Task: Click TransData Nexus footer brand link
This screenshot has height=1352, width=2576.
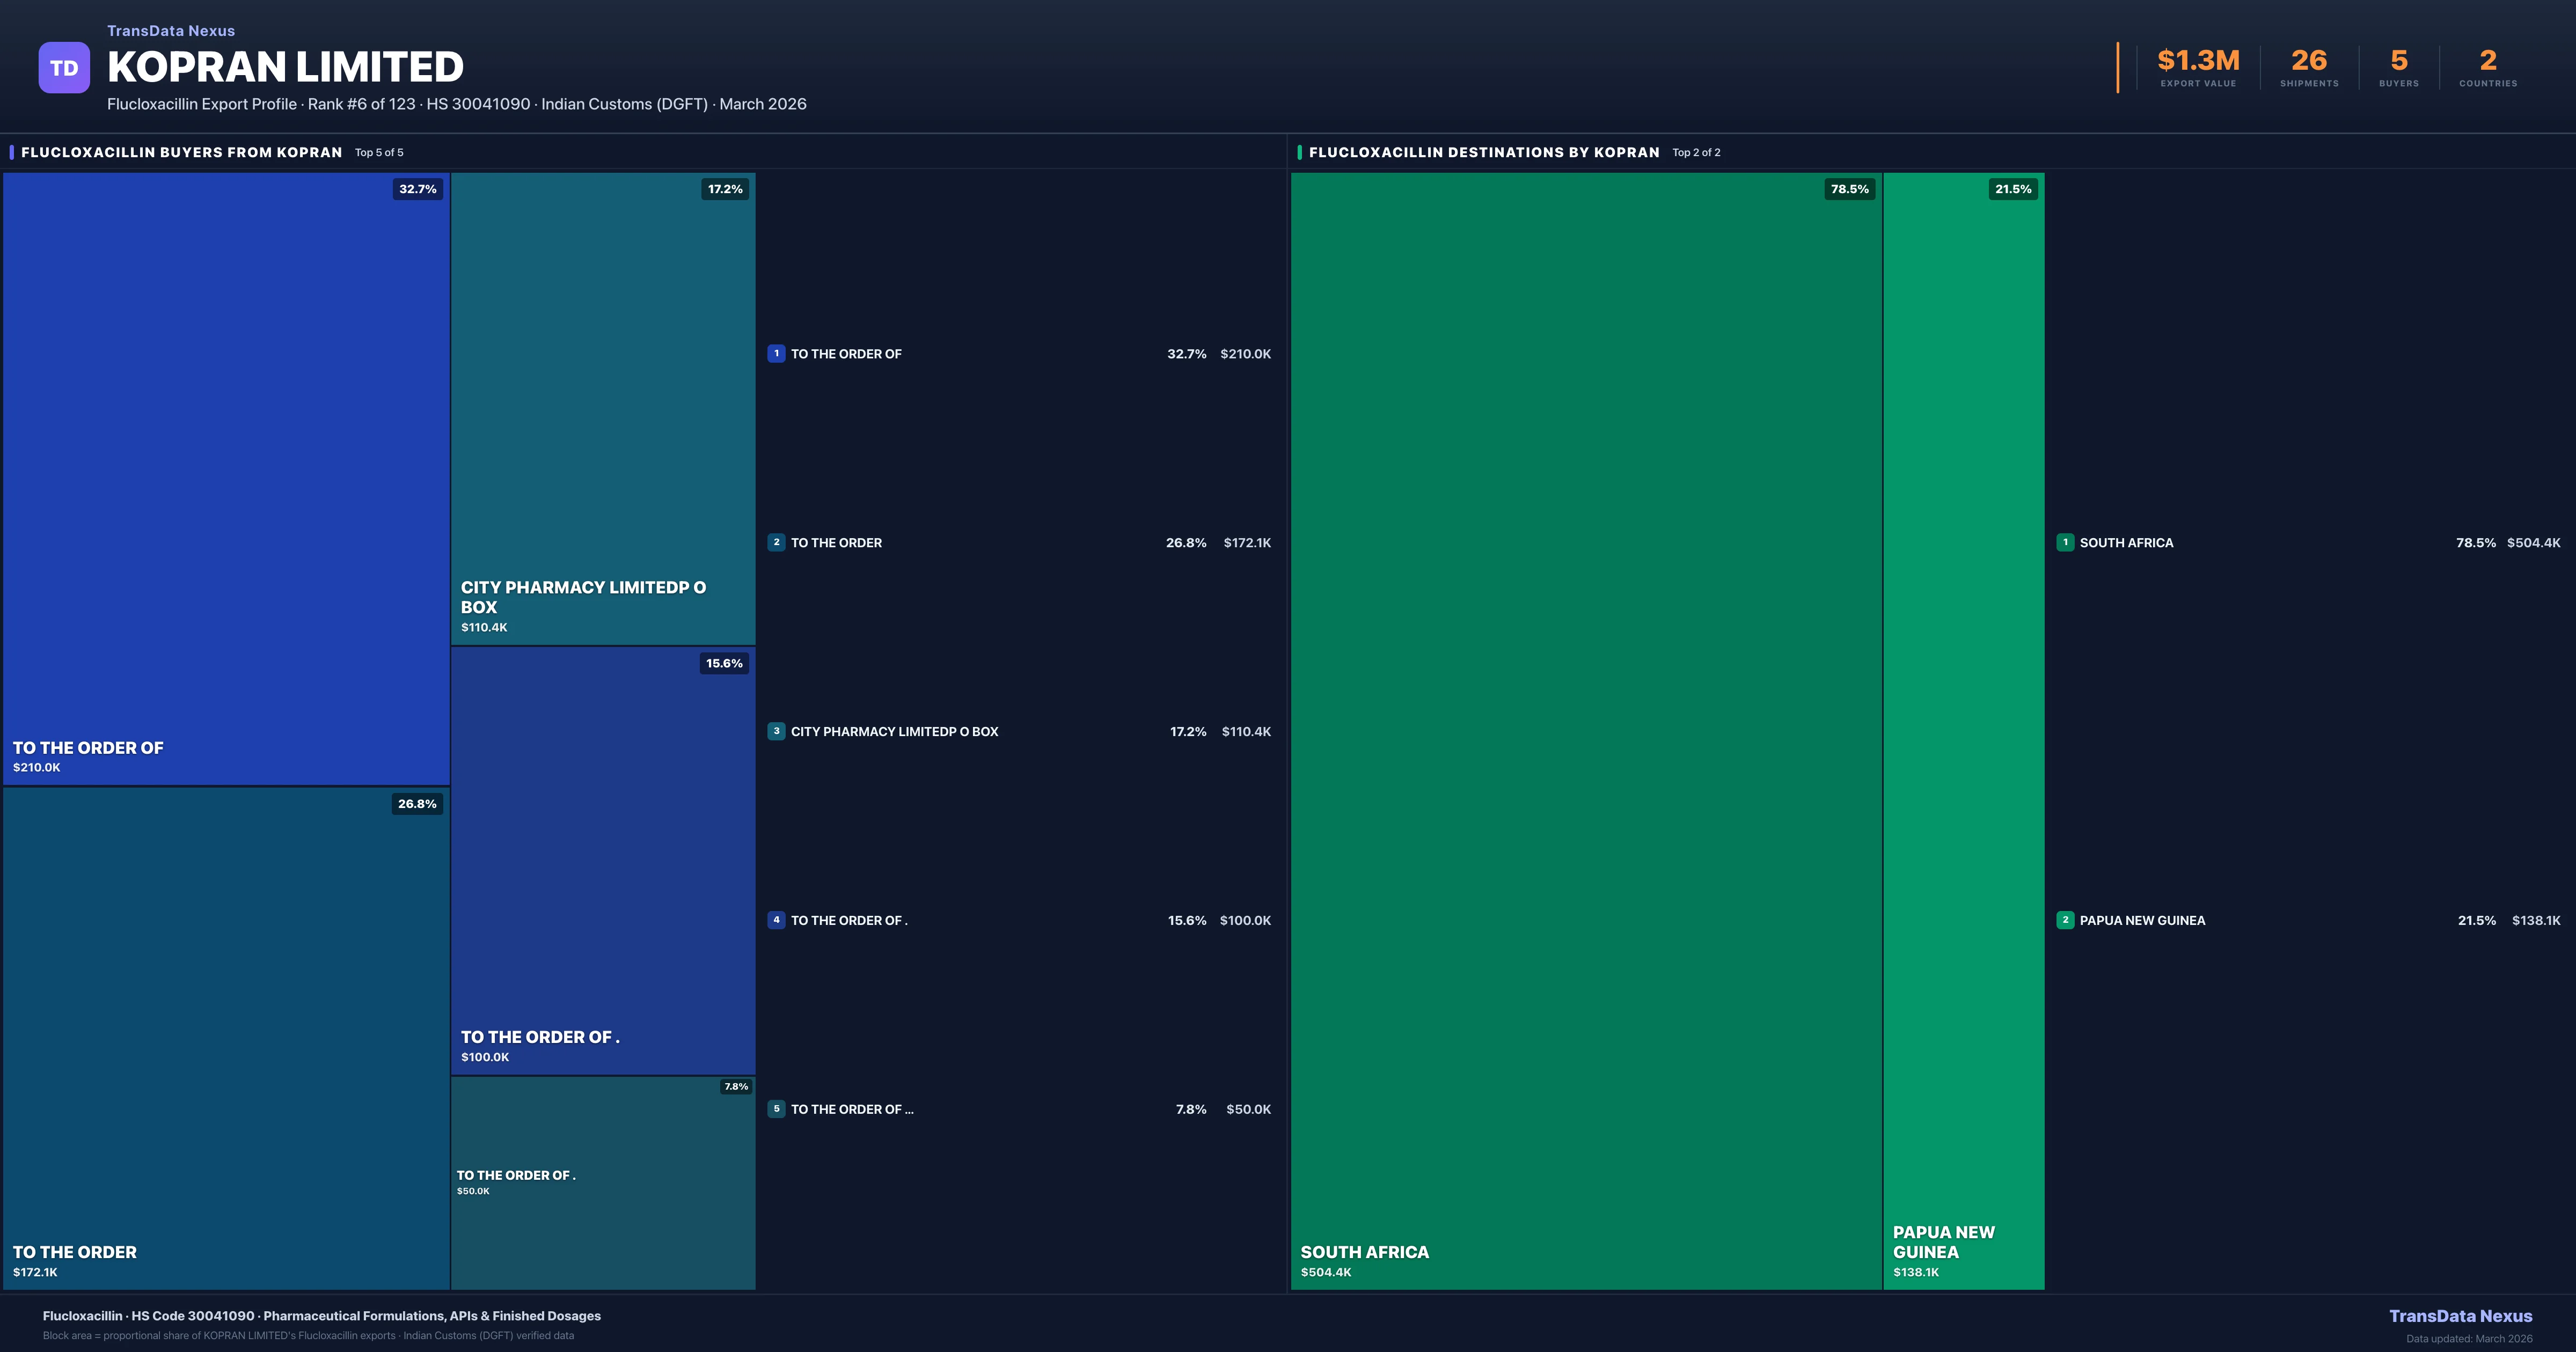Action: [2460, 1316]
